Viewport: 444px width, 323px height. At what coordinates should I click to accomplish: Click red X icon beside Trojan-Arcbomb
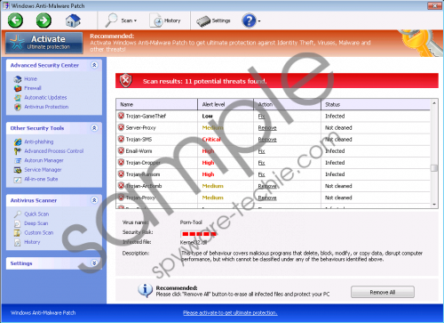click(121, 186)
